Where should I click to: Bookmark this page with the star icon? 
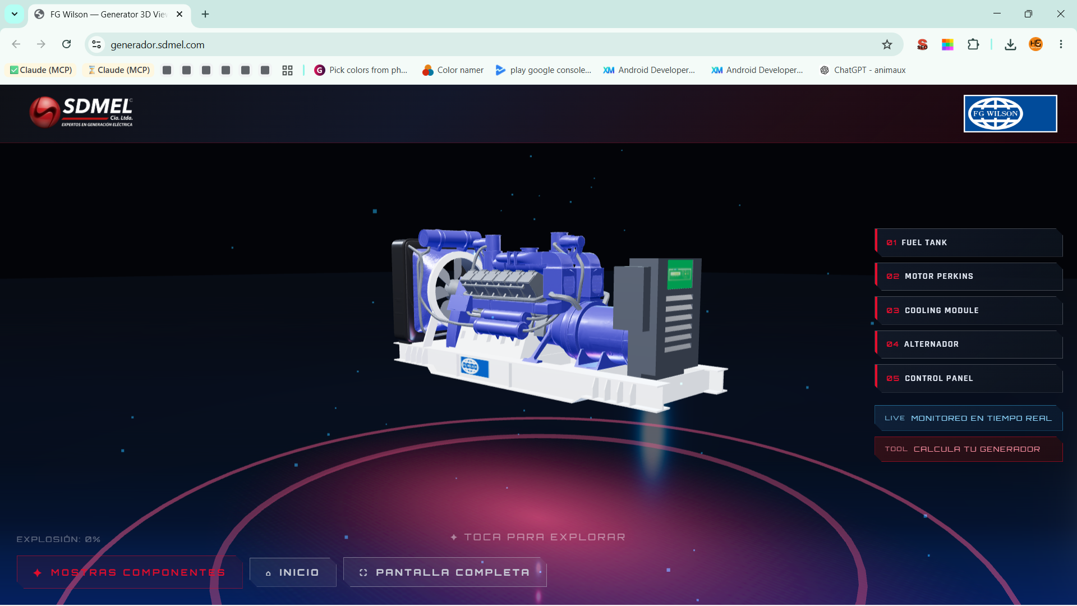point(887,44)
